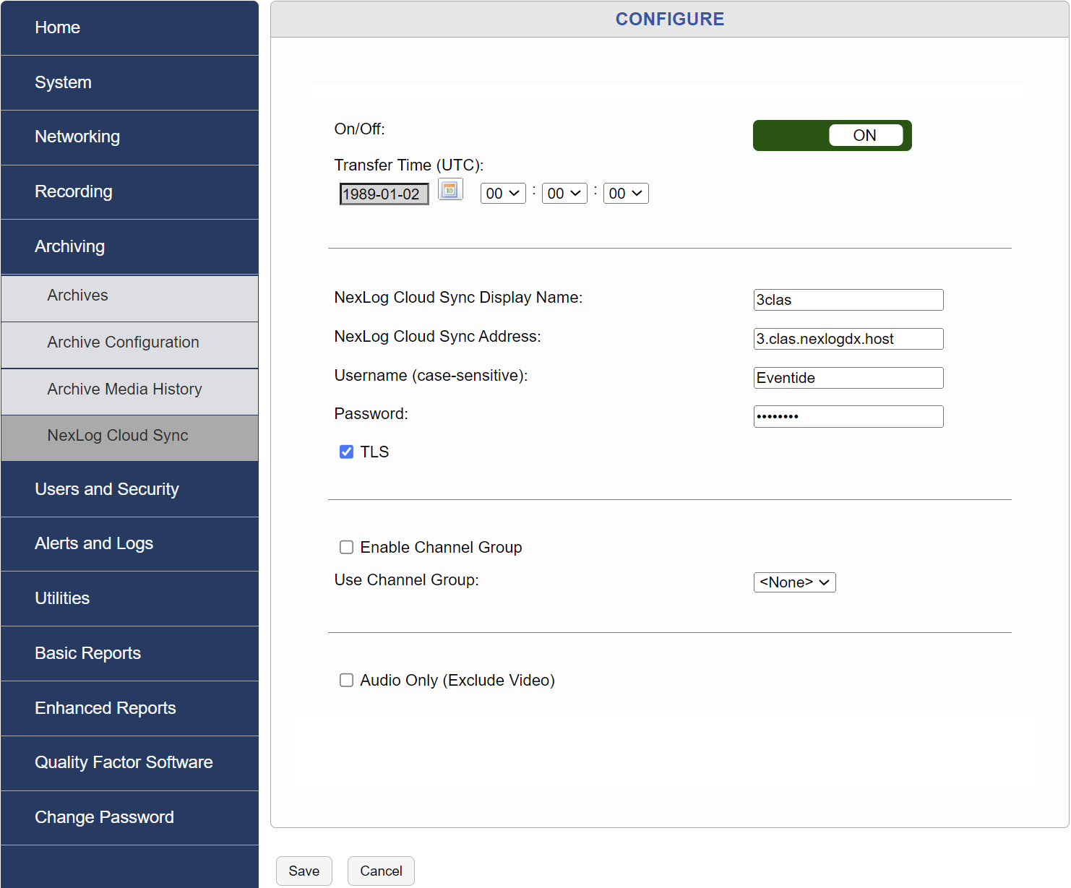The height and width of the screenshot is (888, 1071).
Task: Open the Use Channel Group dropdown
Action: tap(794, 582)
